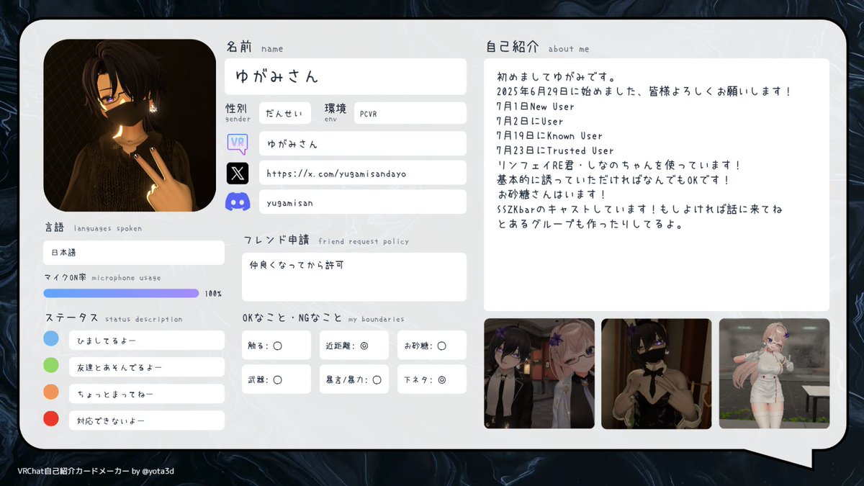Select the gender field だんせい
864x486 pixels.
(x=285, y=113)
